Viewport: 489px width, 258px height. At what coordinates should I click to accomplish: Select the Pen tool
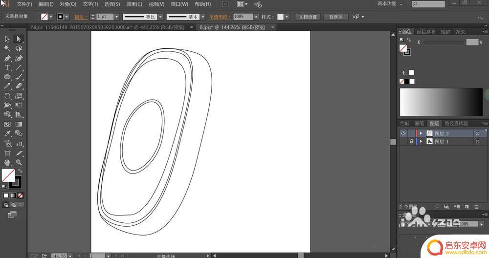[x=7, y=58]
